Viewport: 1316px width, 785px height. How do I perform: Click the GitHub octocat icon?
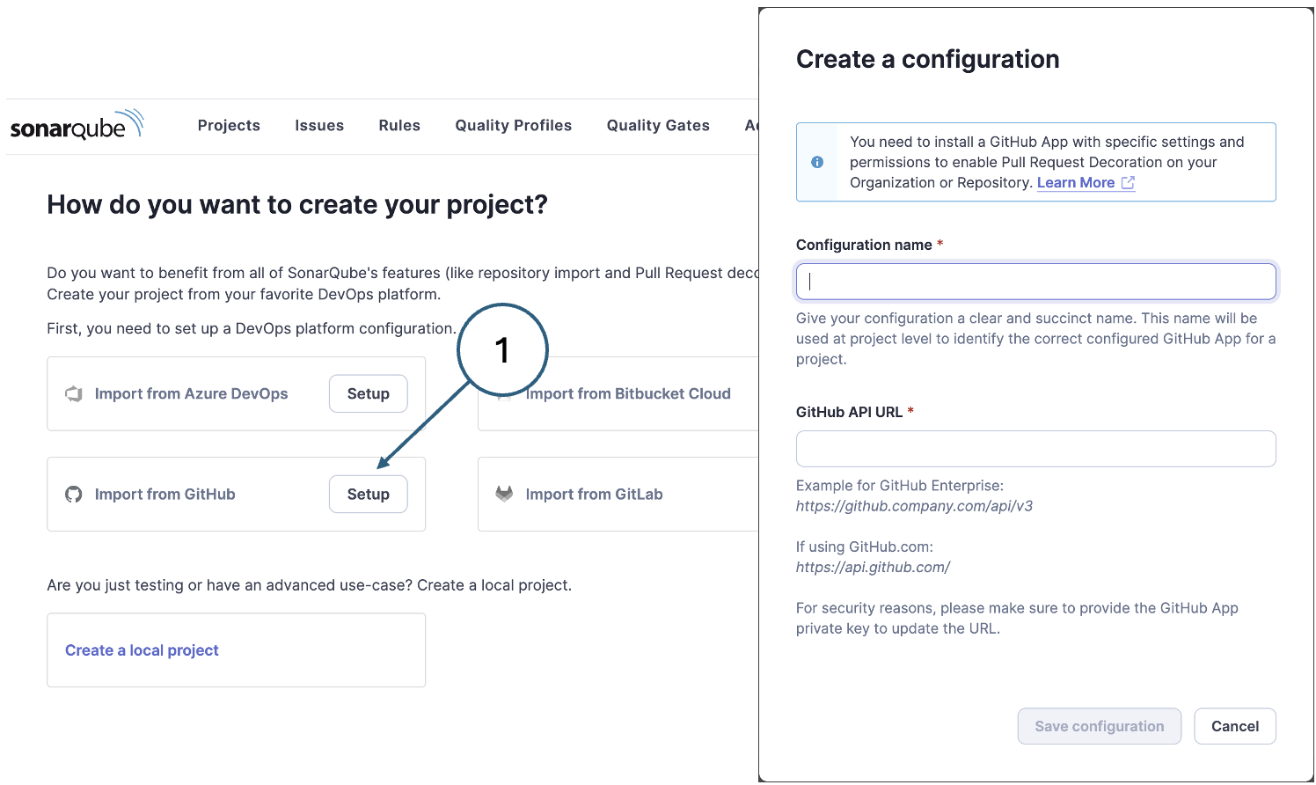tap(74, 495)
